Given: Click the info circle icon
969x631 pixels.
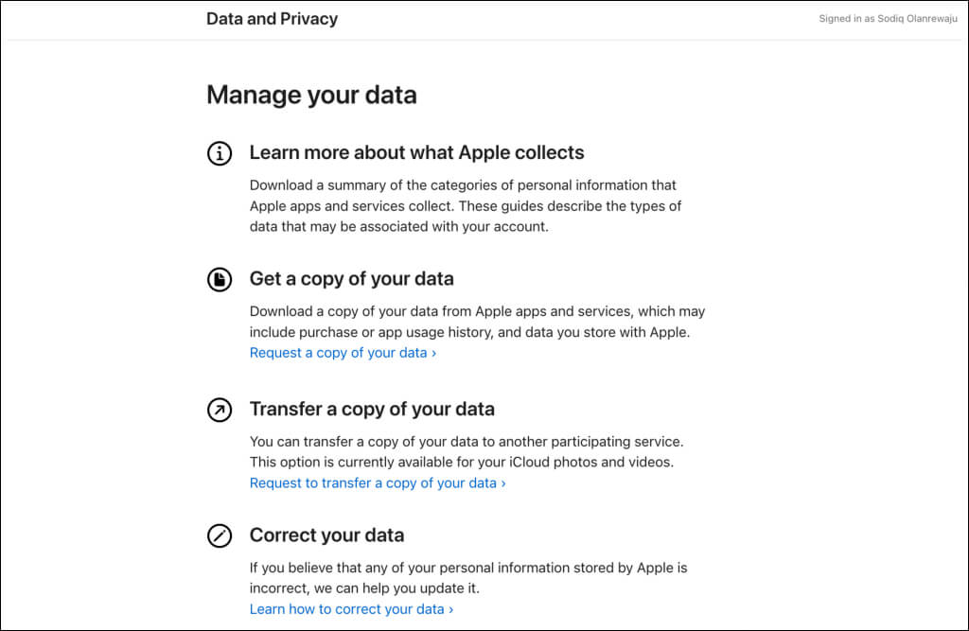Looking at the screenshot, I should coord(220,153).
